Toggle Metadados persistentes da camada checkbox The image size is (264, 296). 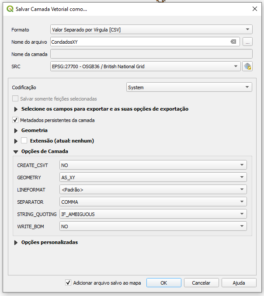point(16,120)
